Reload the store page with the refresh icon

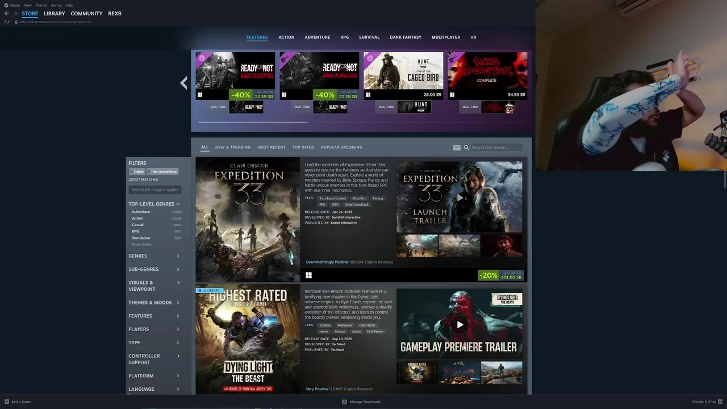tap(7, 22)
